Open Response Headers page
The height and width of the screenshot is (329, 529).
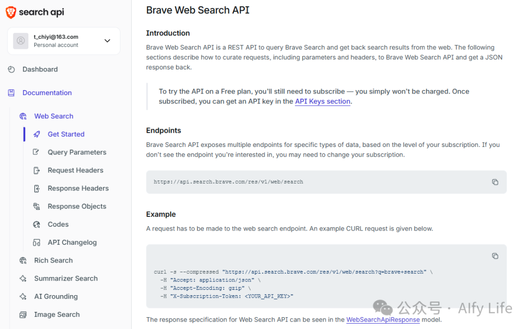coord(78,188)
